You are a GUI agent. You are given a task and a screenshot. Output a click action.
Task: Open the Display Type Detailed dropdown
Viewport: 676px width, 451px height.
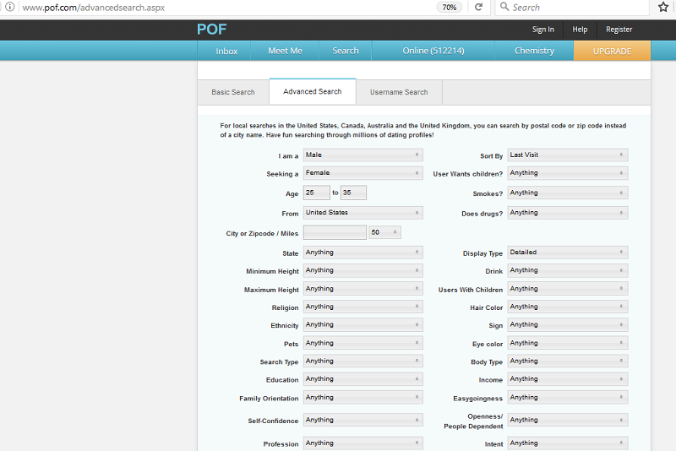click(568, 253)
